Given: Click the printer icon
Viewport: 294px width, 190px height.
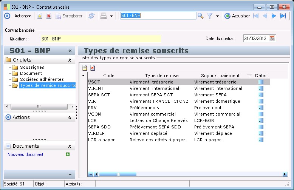Looking at the screenshot, I should tap(103, 16).
